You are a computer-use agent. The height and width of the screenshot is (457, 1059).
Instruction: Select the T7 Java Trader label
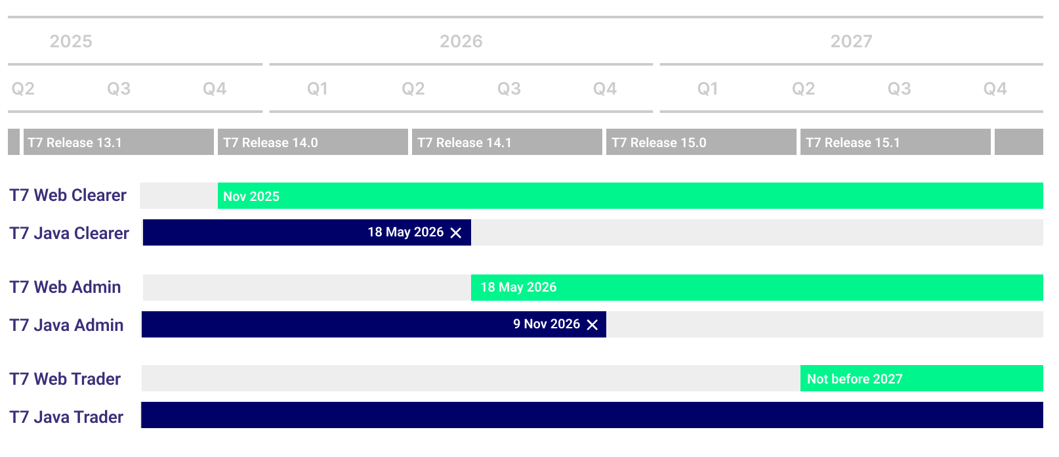coord(66,418)
